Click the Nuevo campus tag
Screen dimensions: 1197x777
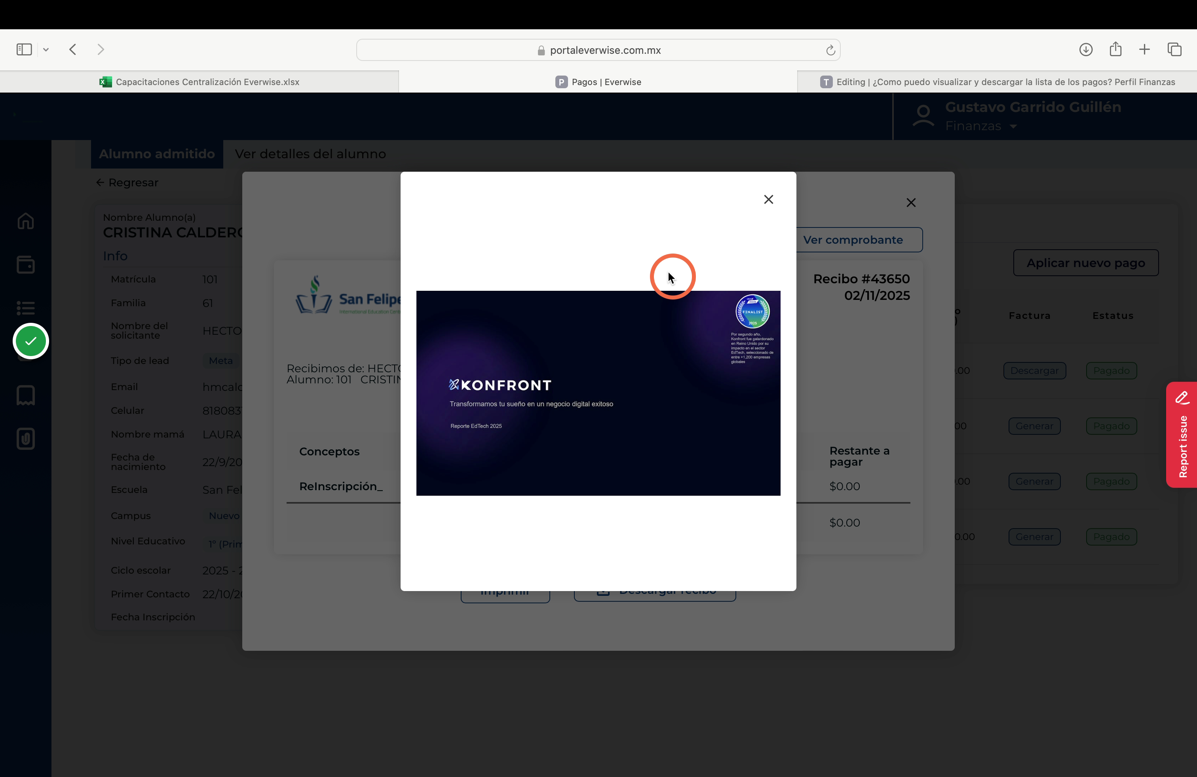pyautogui.click(x=224, y=515)
